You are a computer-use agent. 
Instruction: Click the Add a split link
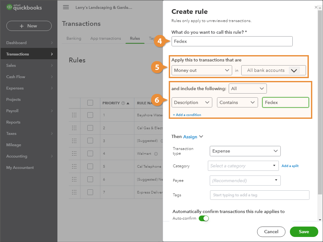pos(290,166)
